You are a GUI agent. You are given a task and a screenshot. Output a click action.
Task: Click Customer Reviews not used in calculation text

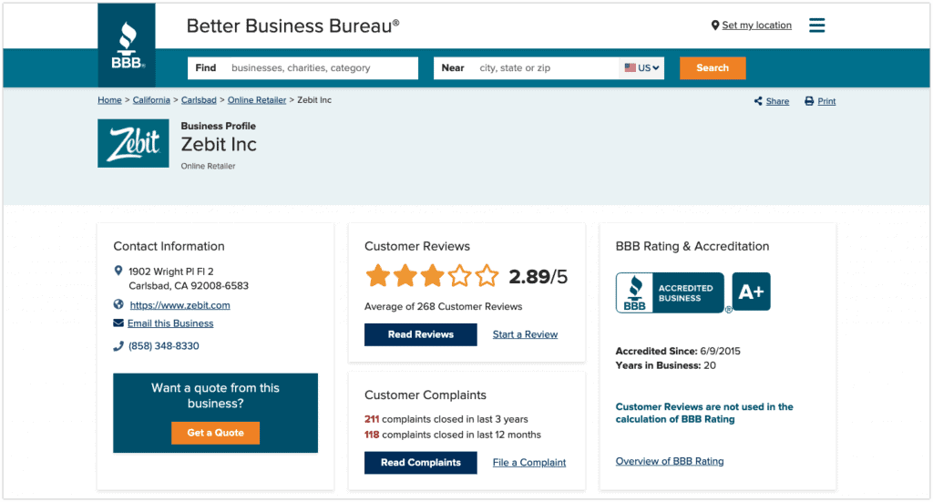(704, 413)
